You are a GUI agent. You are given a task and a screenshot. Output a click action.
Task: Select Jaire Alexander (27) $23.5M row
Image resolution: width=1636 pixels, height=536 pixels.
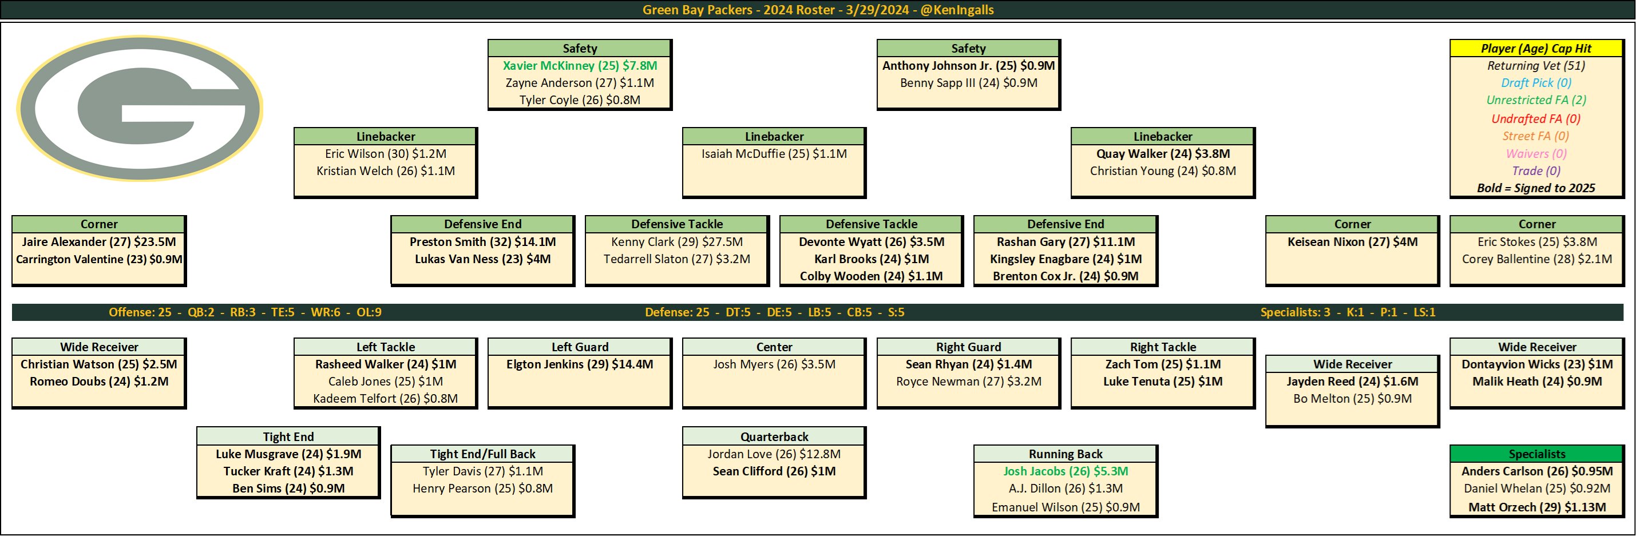pos(99,242)
